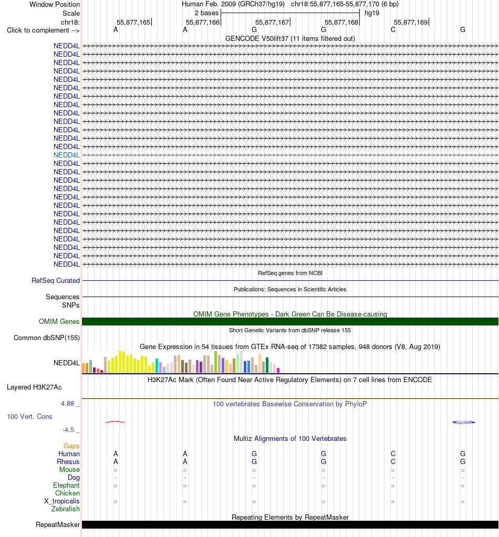Viewport: 499px width, 537px height.
Task: Click the orange 'Gaps' row label
Action: 71,446
